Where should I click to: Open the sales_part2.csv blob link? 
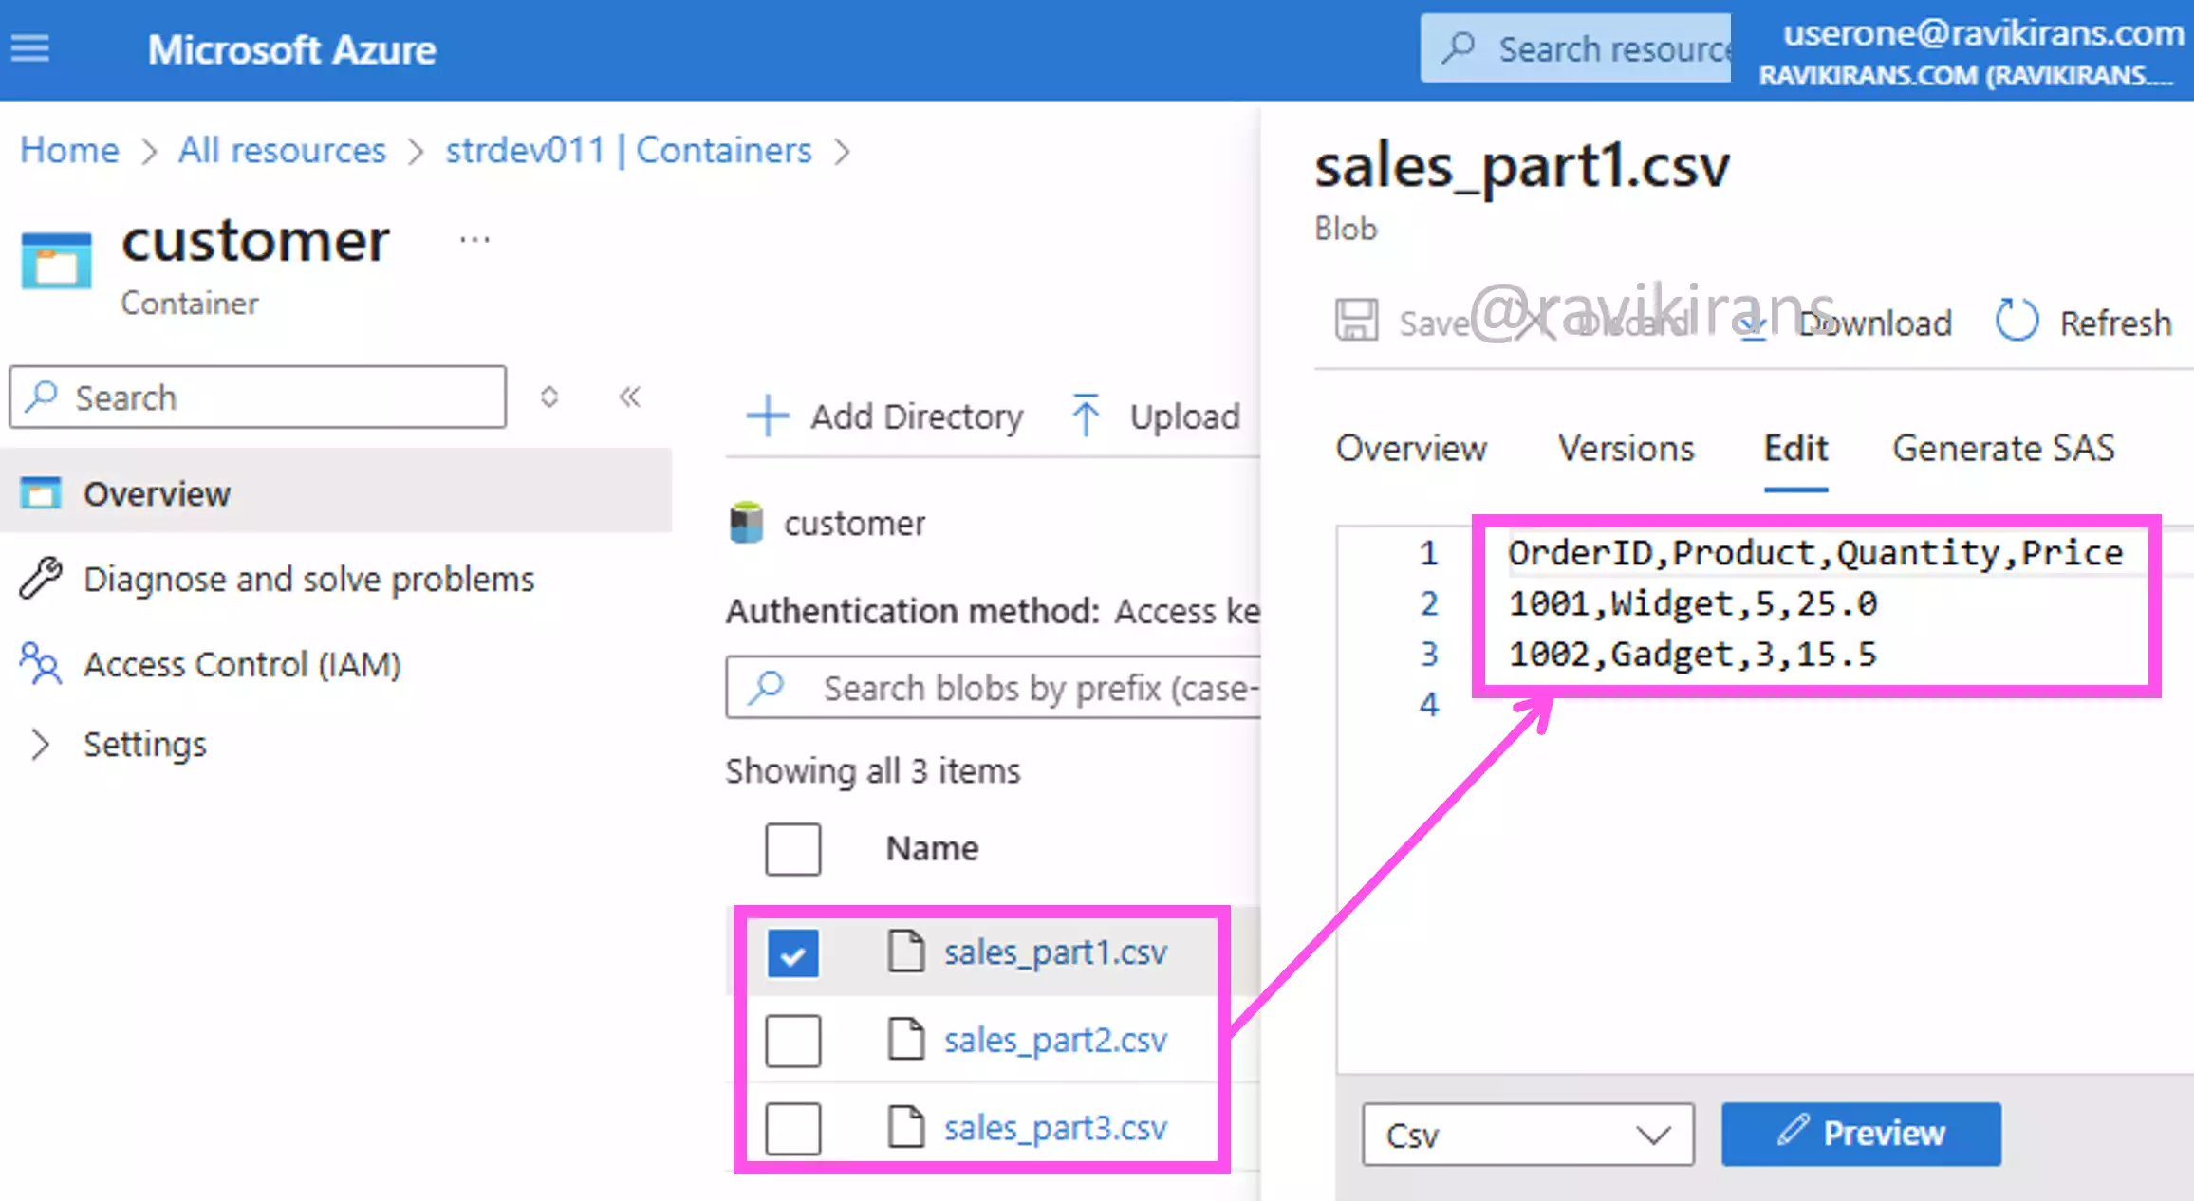pyautogui.click(x=1055, y=1041)
